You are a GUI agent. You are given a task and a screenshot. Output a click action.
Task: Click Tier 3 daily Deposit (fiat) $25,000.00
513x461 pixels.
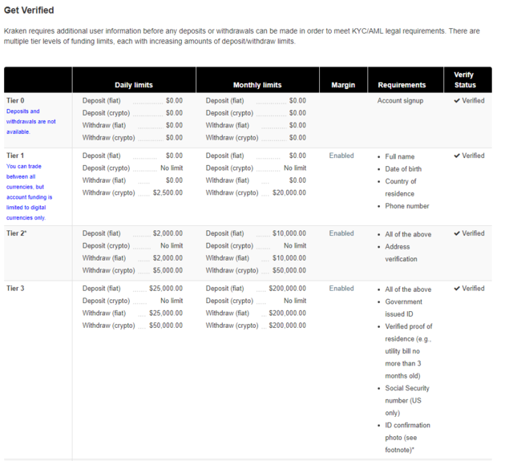click(x=166, y=289)
